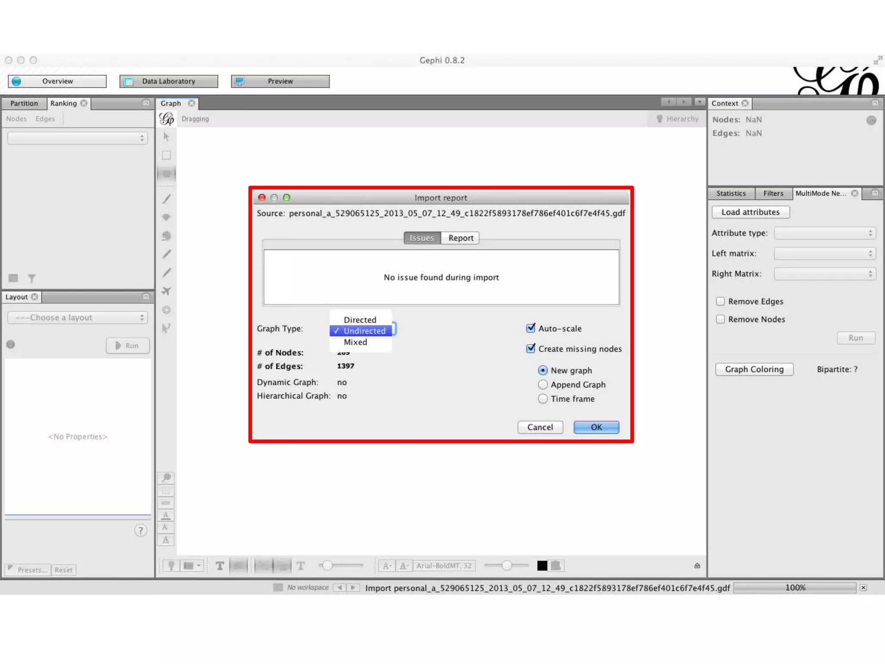Select the arrow direct selection tool

(166, 137)
